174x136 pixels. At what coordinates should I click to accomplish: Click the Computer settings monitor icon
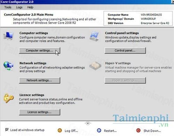tap(8, 36)
